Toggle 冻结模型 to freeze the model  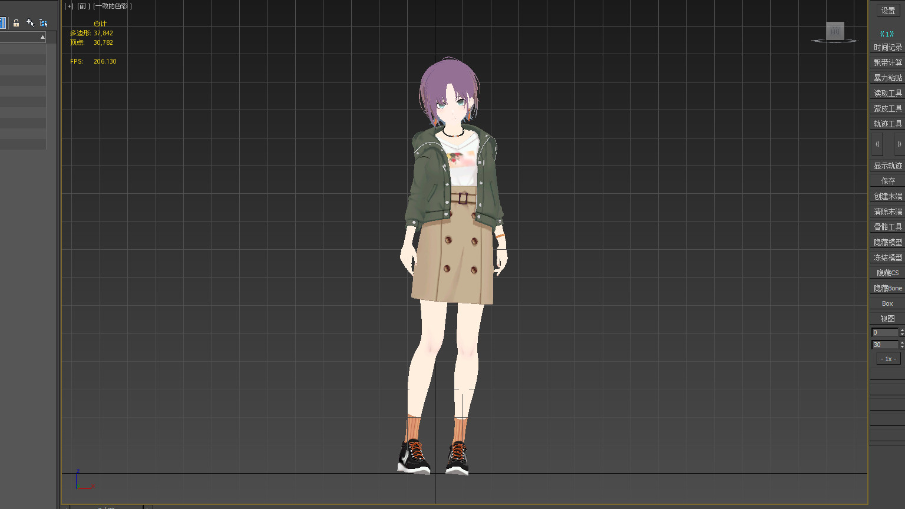887,257
